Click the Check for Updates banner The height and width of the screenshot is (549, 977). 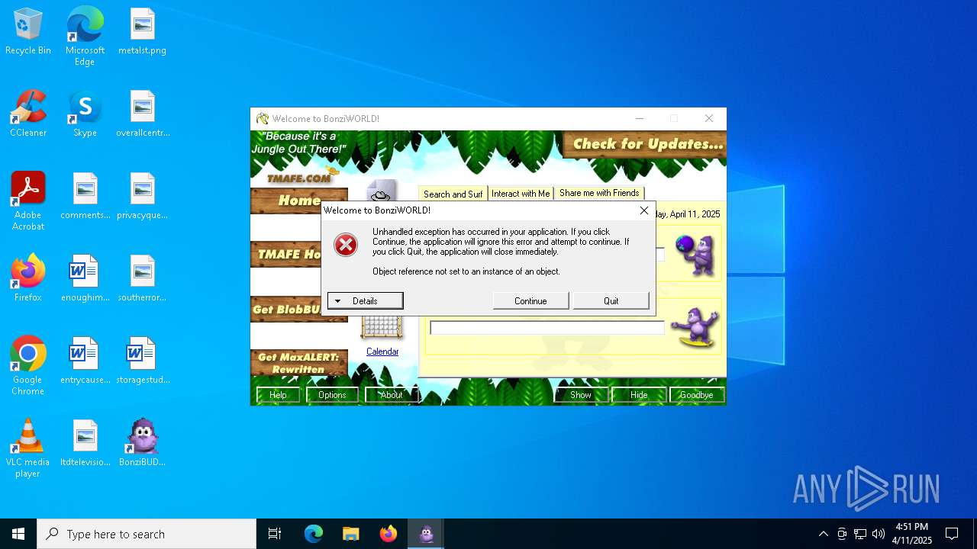click(646, 144)
